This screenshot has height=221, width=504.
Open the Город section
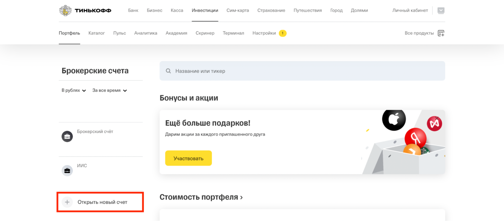[336, 10]
